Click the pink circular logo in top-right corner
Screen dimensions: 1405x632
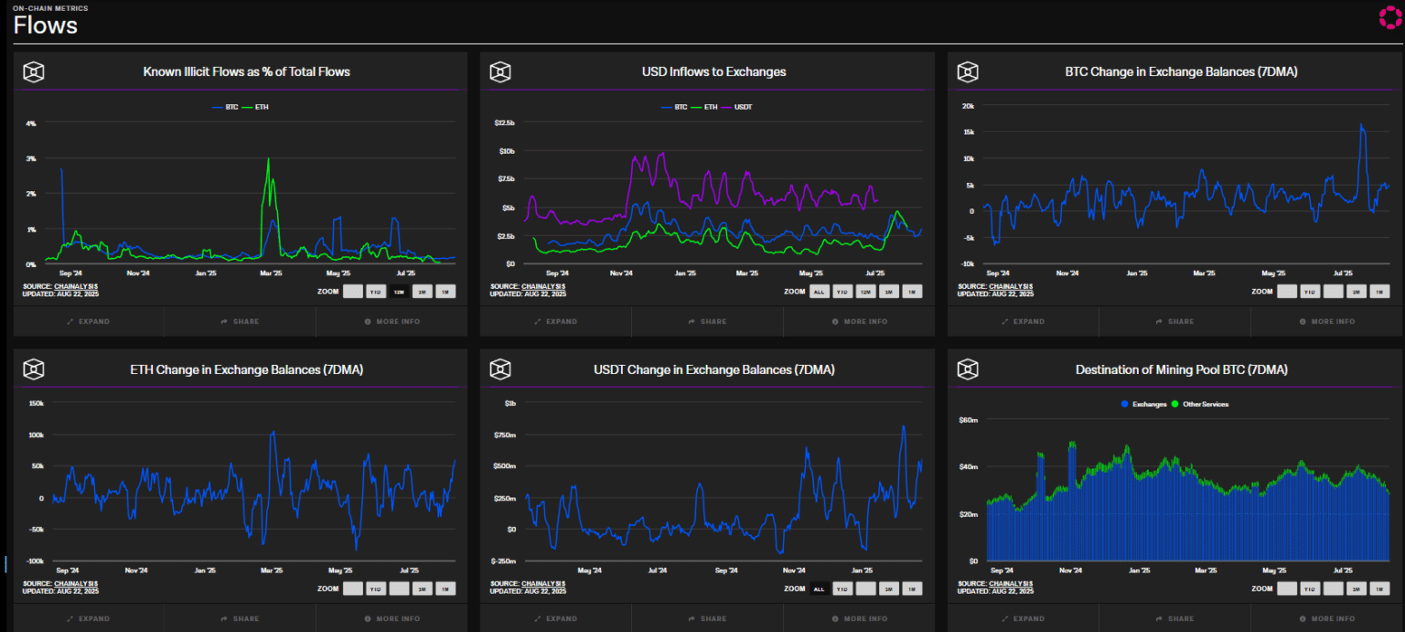point(1389,17)
